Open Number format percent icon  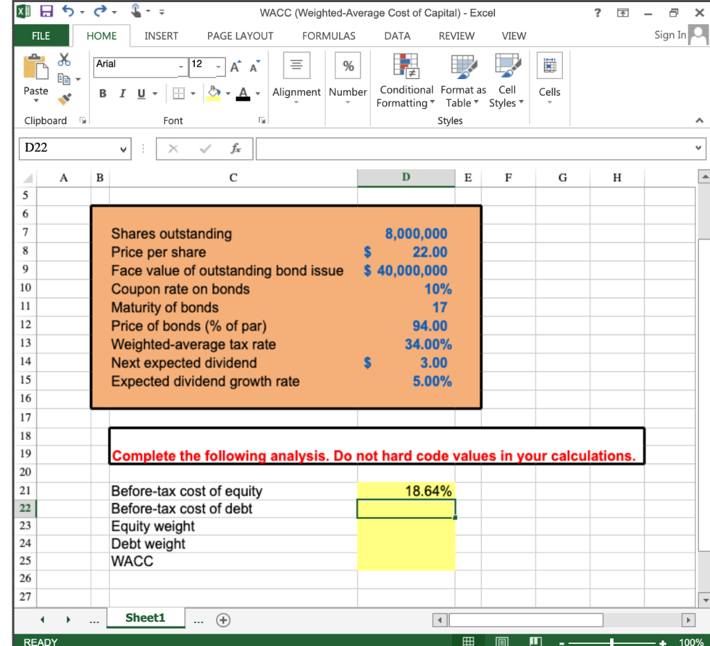point(348,66)
